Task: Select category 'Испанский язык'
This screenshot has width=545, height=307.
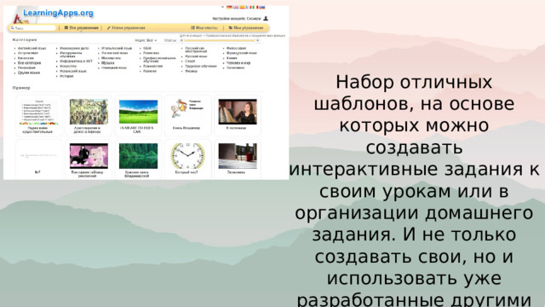Action: [x=73, y=71]
